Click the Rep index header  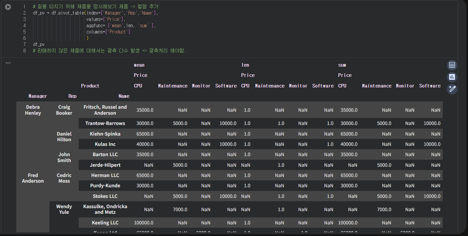[72, 96]
